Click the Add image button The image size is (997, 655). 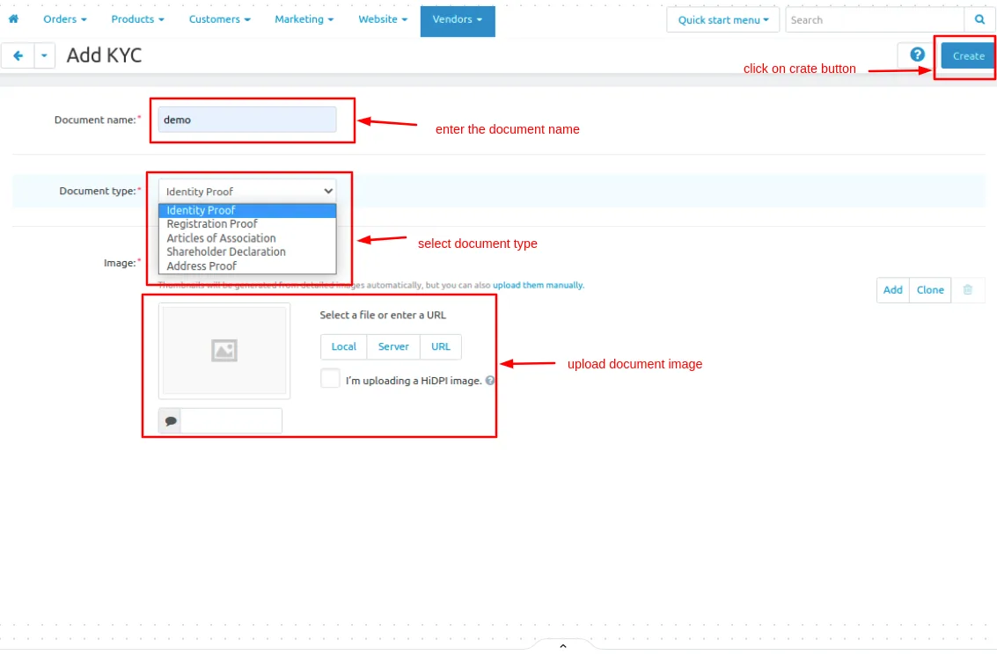pyautogui.click(x=892, y=290)
